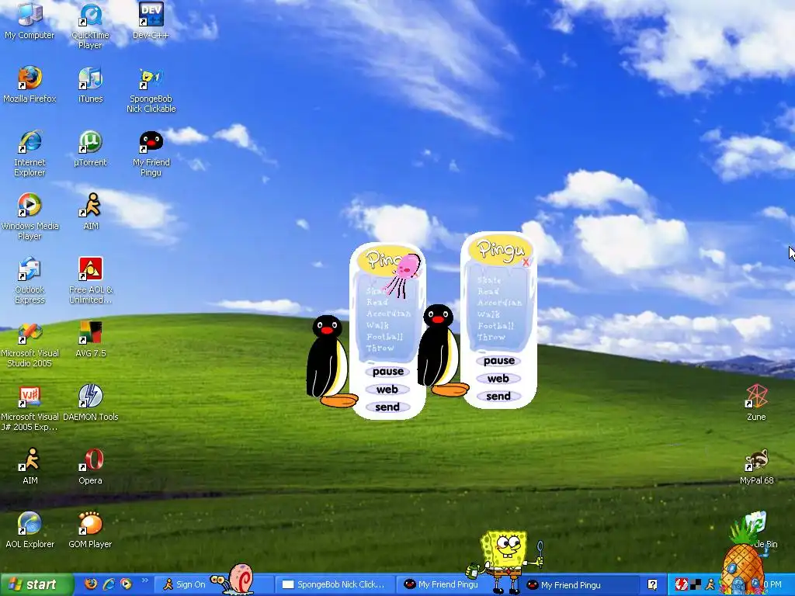Click the AIM running man tray icon

click(710, 584)
